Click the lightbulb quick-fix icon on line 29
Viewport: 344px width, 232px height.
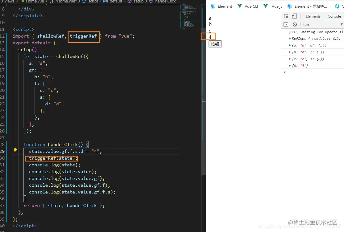pos(15,150)
